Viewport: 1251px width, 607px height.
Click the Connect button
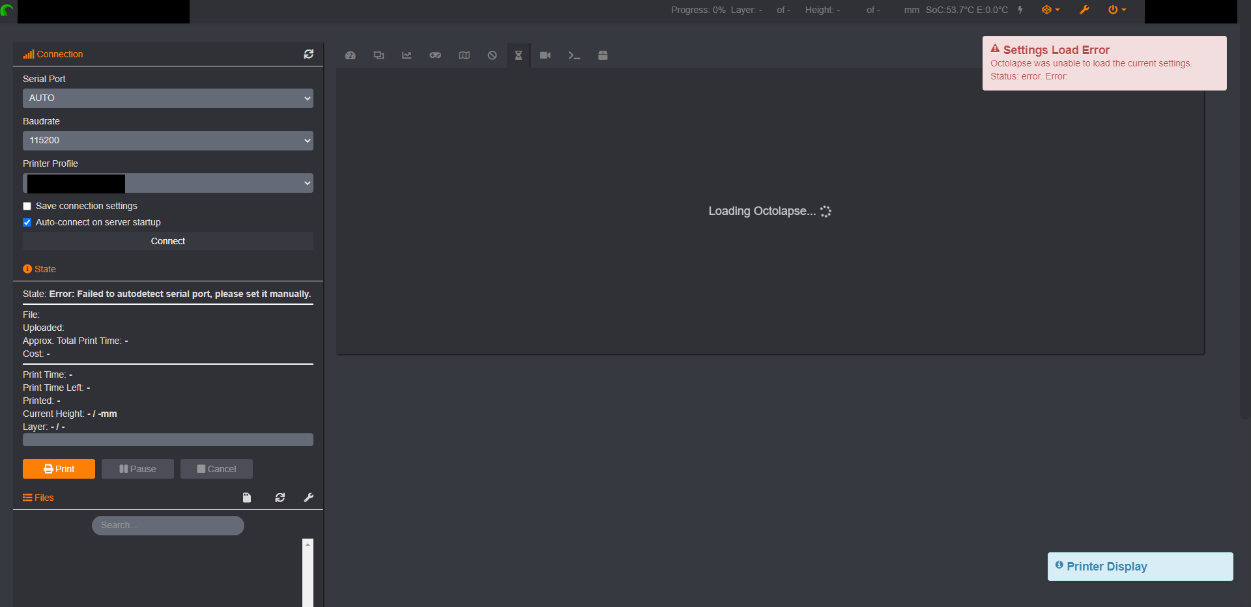pos(168,241)
